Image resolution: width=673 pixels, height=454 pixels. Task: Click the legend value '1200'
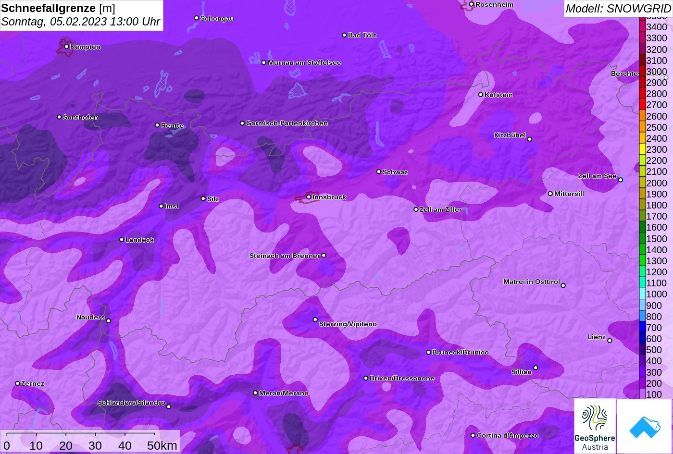[x=657, y=272]
